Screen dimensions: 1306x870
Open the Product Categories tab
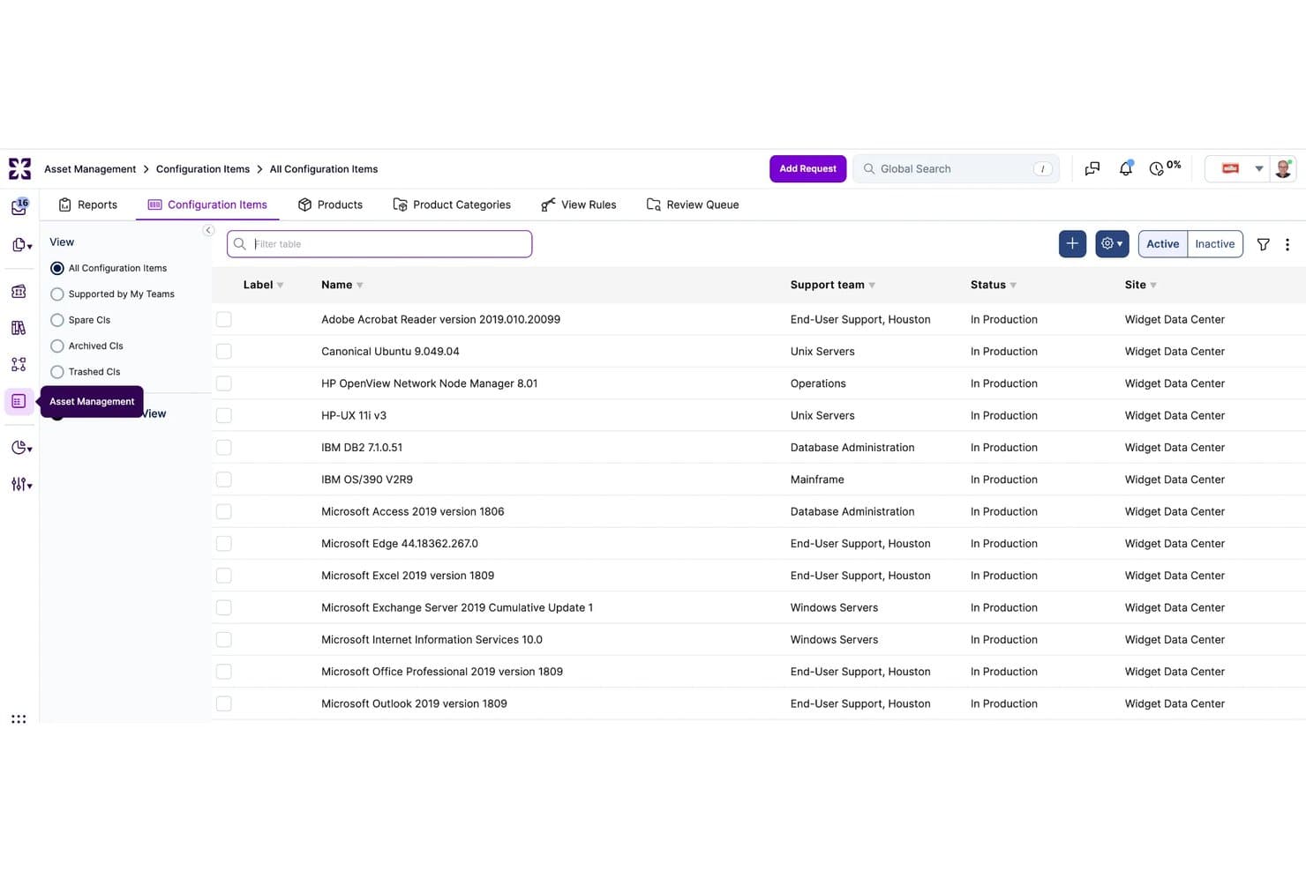tap(452, 204)
